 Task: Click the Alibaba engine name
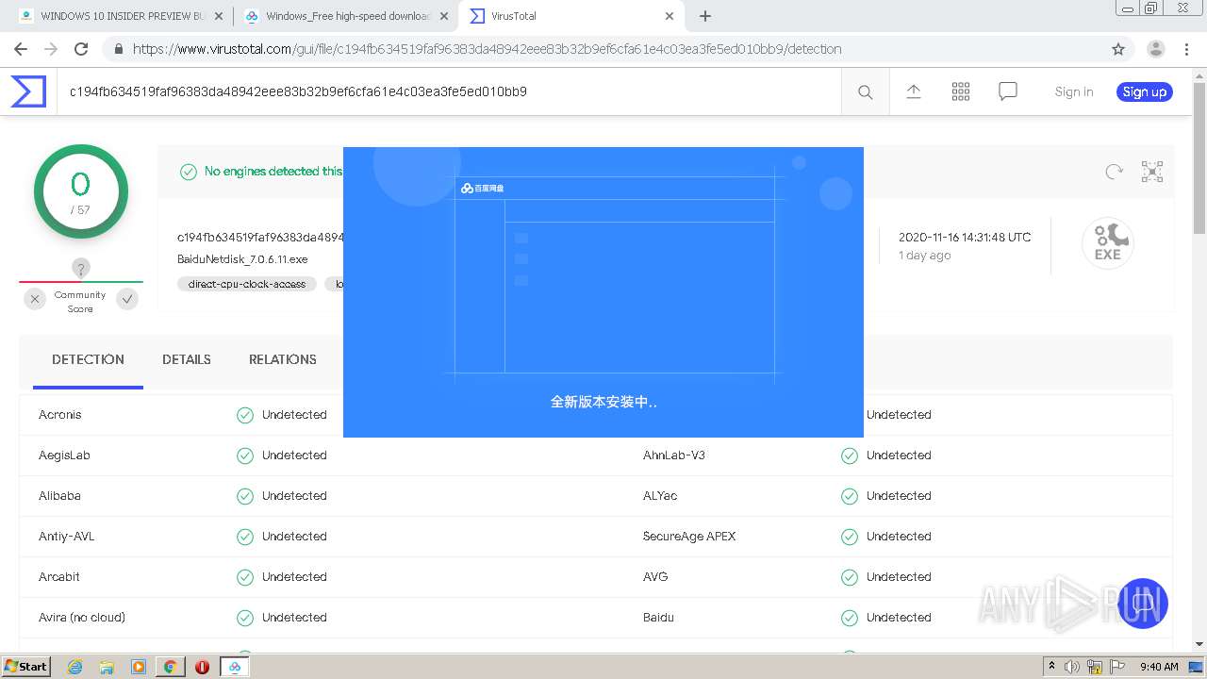click(x=59, y=496)
